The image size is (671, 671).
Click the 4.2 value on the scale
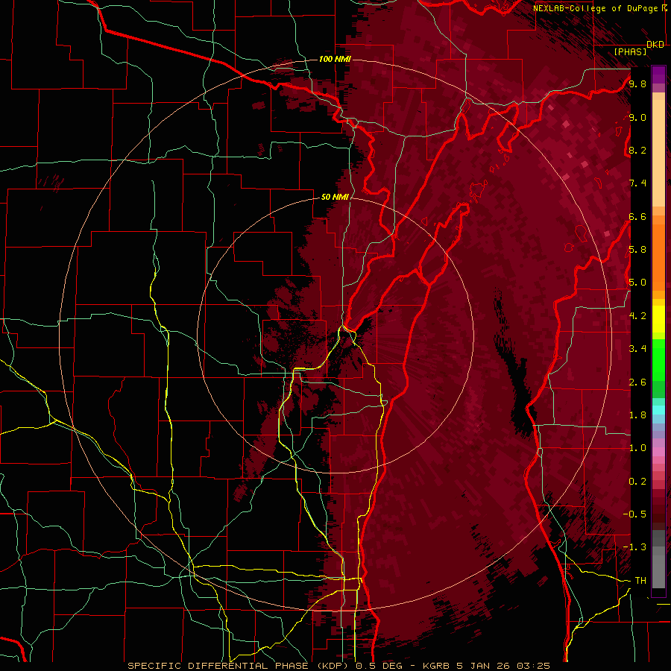tap(637, 315)
